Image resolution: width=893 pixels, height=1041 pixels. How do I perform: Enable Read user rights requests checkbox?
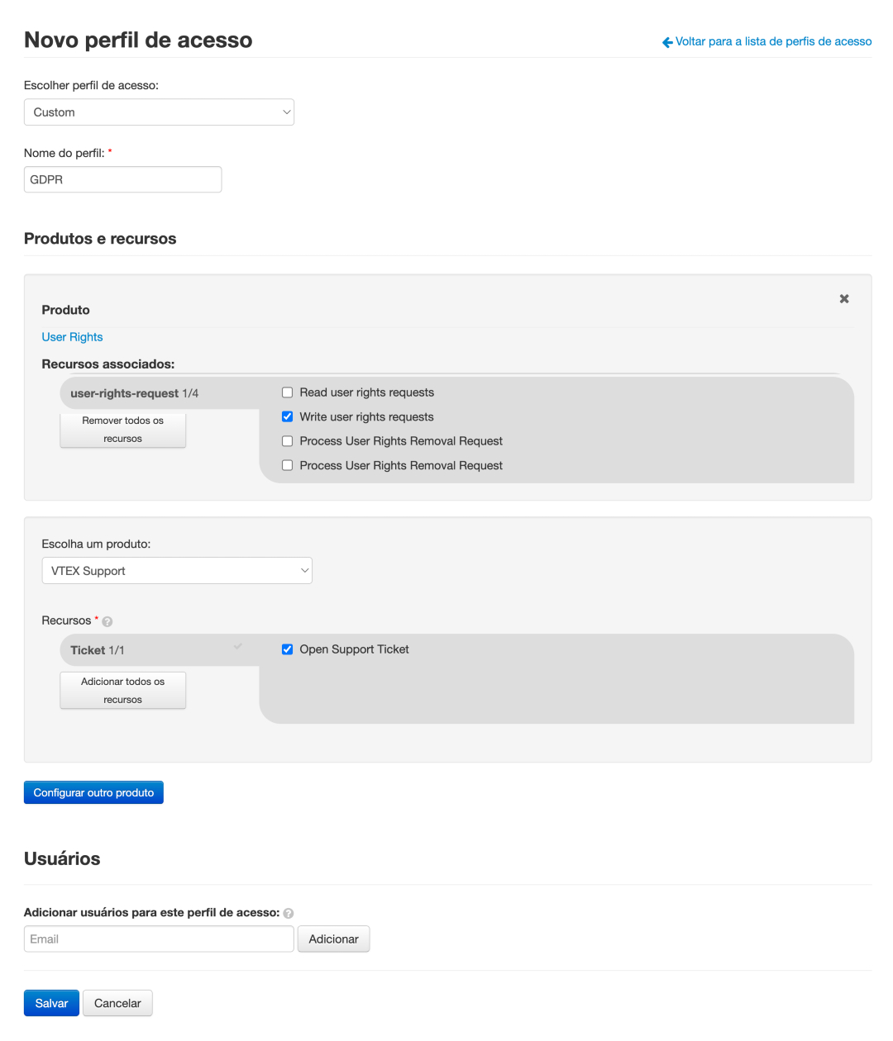pos(288,392)
